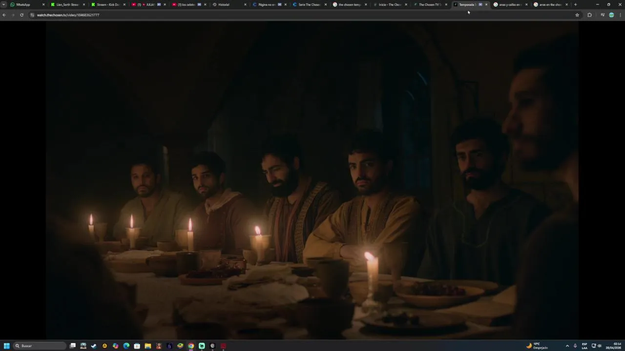Open Microsoft Store from the taskbar
The image size is (625, 351).
(137, 346)
